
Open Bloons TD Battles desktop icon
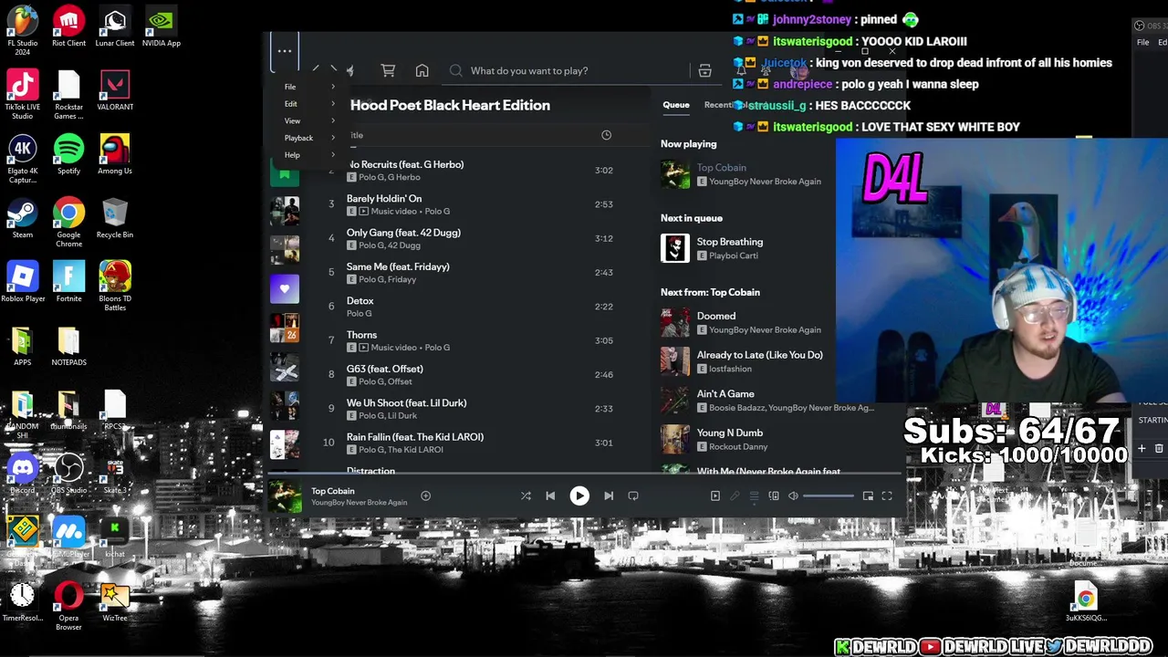[115, 286]
